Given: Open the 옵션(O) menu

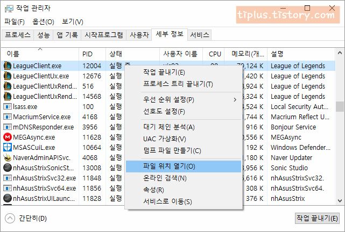Looking at the screenshot, I should [x=43, y=21].
